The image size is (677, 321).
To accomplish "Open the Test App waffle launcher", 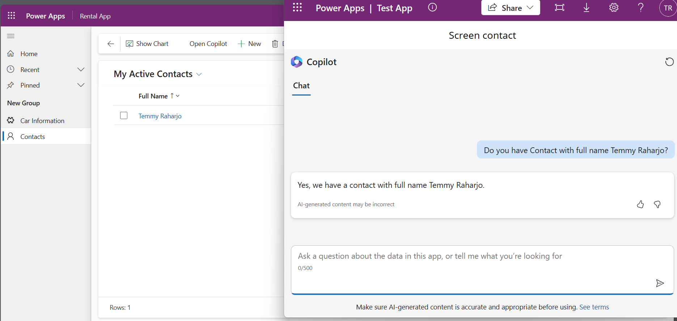I will point(297,8).
